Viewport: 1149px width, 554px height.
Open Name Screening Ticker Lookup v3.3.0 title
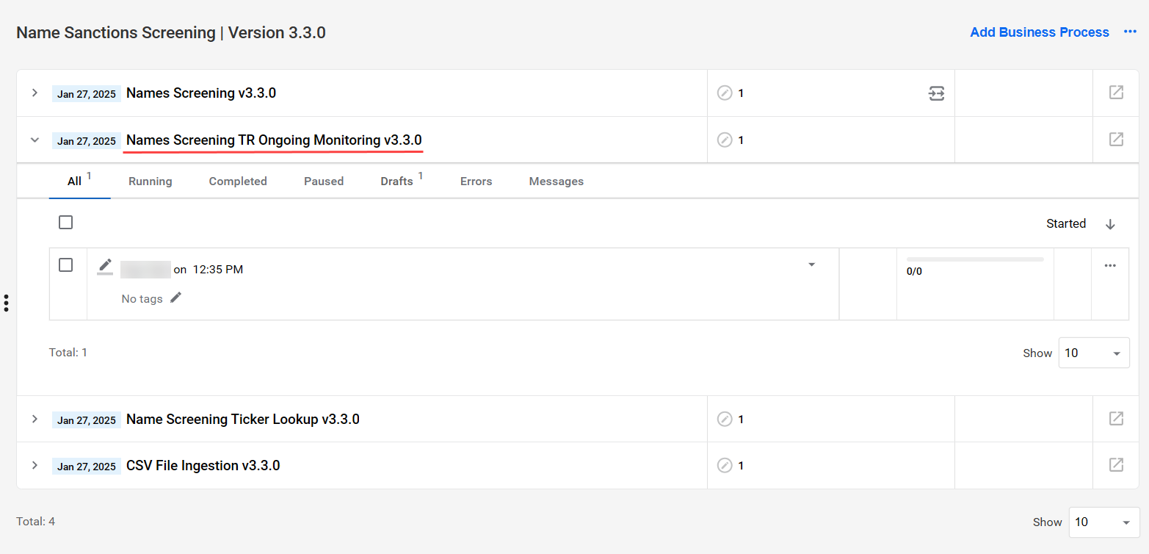pos(243,419)
